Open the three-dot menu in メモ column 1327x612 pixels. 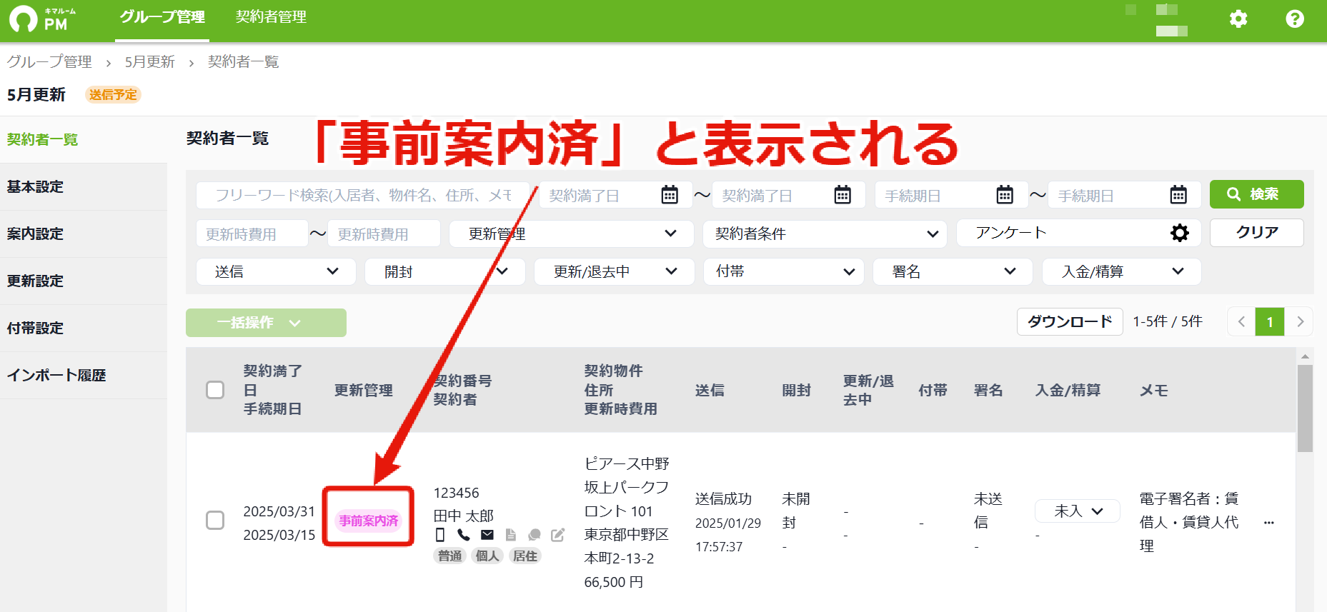click(x=1269, y=523)
